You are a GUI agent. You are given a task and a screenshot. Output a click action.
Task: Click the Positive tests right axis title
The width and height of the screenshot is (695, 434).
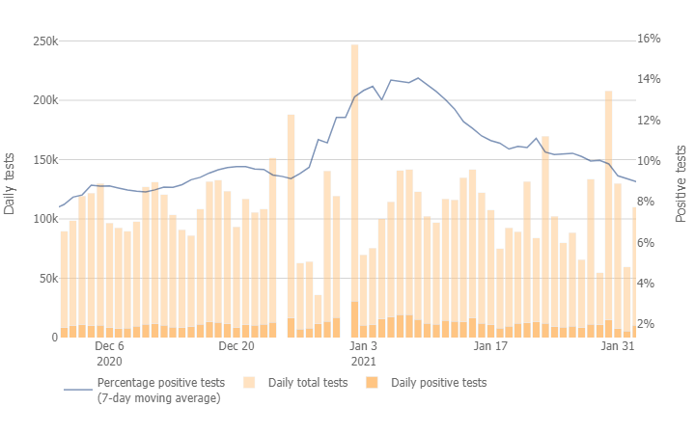pos(681,183)
